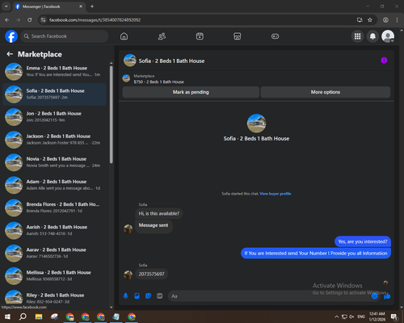
Task: Click the message input field Aa
Action: pyautogui.click(x=269, y=296)
